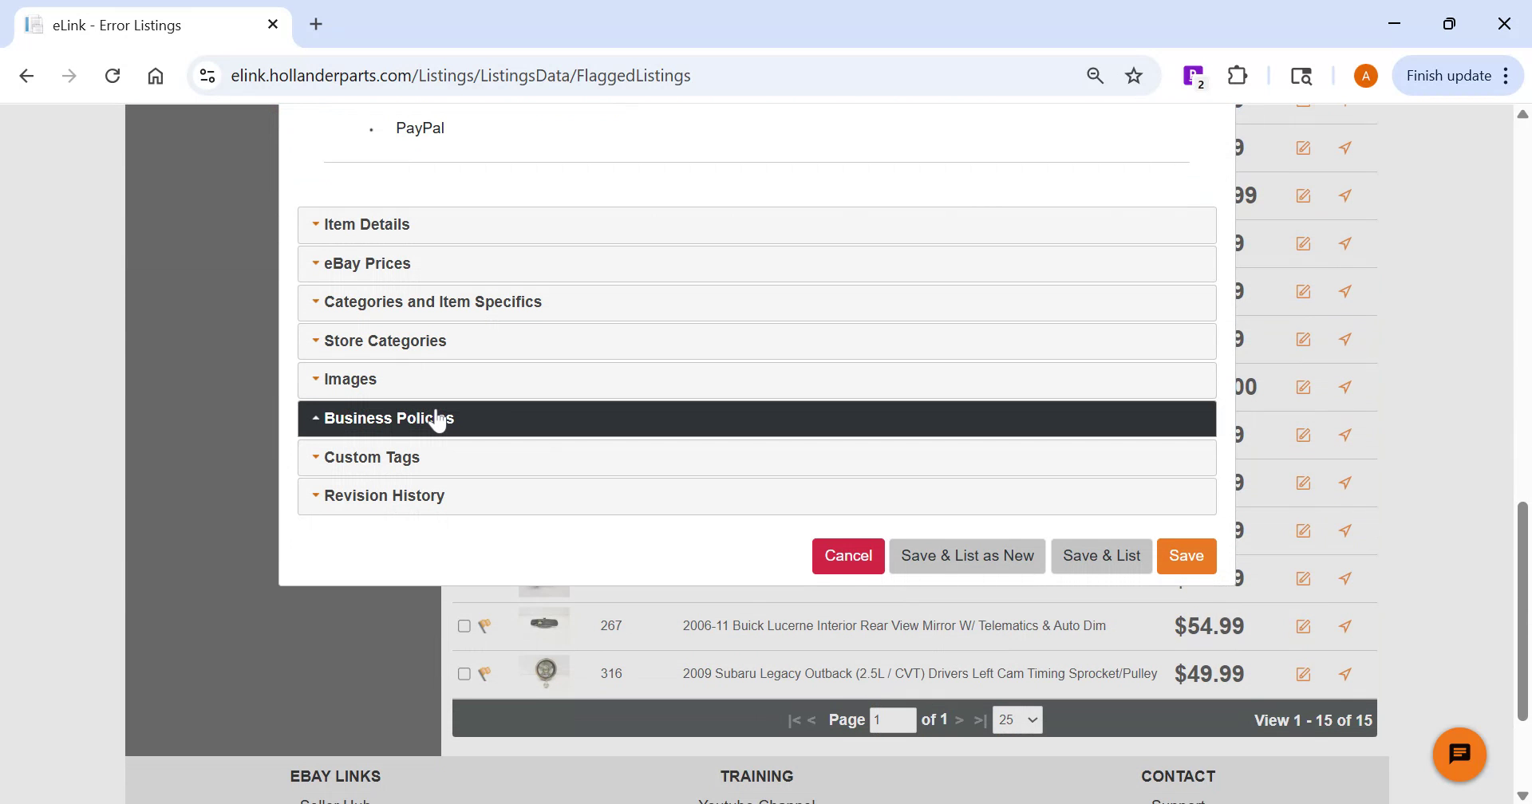Image resolution: width=1532 pixels, height=804 pixels.
Task: Expand the eBay Prices section
Action: click(367, 263)
